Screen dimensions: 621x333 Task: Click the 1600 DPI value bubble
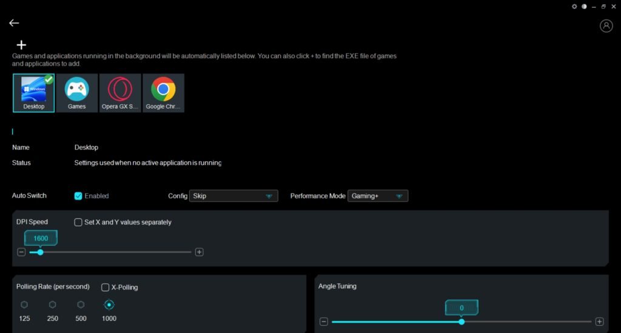coord(41,238)
